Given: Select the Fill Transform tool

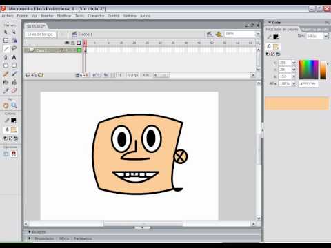Looking at the screenshot, I should (14, 41).
